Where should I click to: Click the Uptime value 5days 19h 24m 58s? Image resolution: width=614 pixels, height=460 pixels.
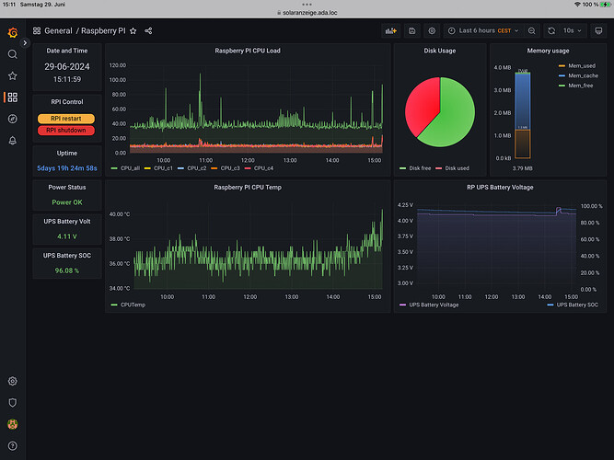[67, 168]
